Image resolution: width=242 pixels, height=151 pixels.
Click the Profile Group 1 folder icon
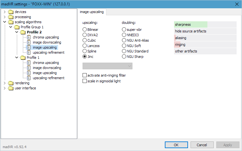click(17, 27)
